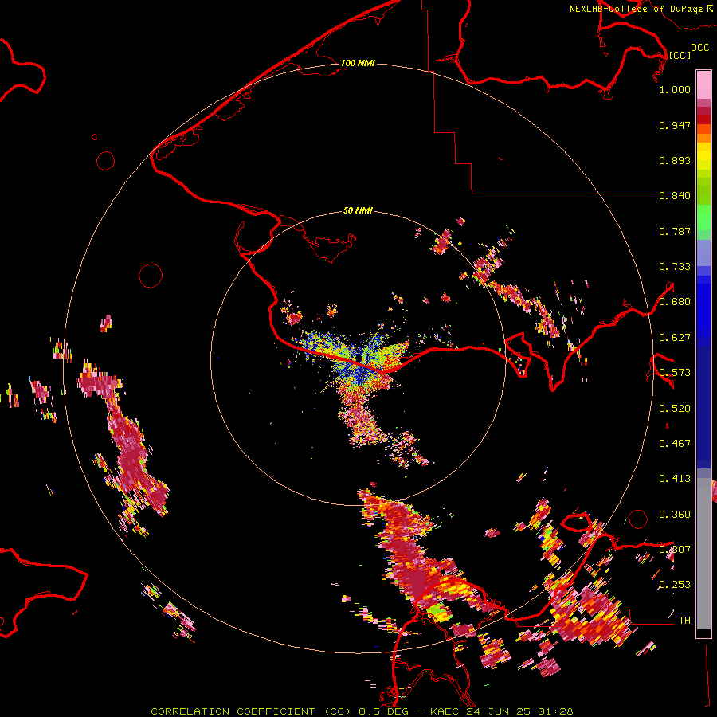The width and height of the screenshot is (717, 717).
Task: Click the 01:28 timestamp in the caption
Action: pyautogui.click(x=555, y=711)
